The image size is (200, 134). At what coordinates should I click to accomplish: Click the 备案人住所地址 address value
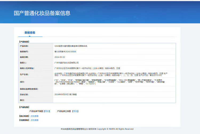(83, 68)
